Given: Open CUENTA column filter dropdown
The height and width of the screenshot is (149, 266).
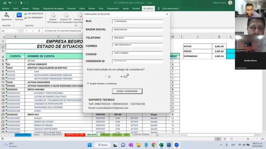Looking at the screenshot, I should tap(23, 58).
